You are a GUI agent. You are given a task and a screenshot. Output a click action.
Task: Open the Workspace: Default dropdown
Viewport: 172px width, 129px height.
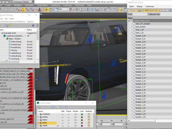[22, 2]
